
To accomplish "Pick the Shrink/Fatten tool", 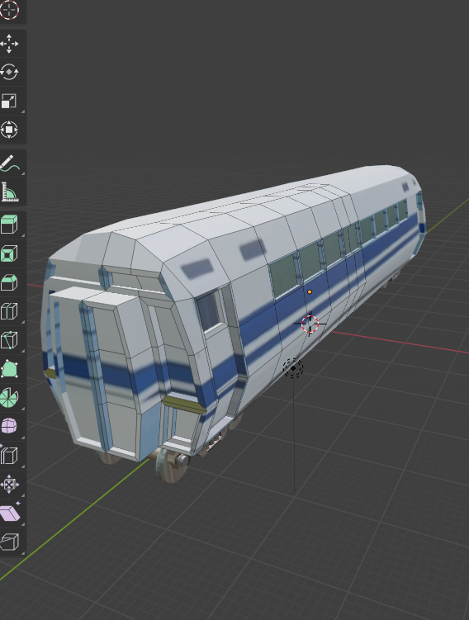I will tap(9, 484).
